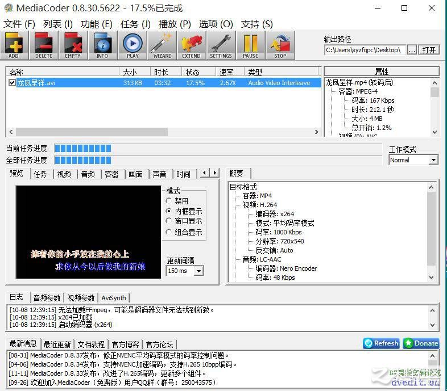This screenshot has width=447, height=391.
Task: Open the 播放 (P) menu
Action: pyautogui.click(x=175, y=24)
